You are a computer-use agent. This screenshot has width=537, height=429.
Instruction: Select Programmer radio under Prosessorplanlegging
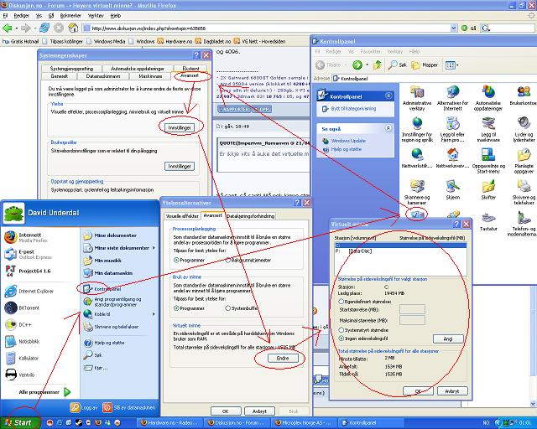click(176, 261)
